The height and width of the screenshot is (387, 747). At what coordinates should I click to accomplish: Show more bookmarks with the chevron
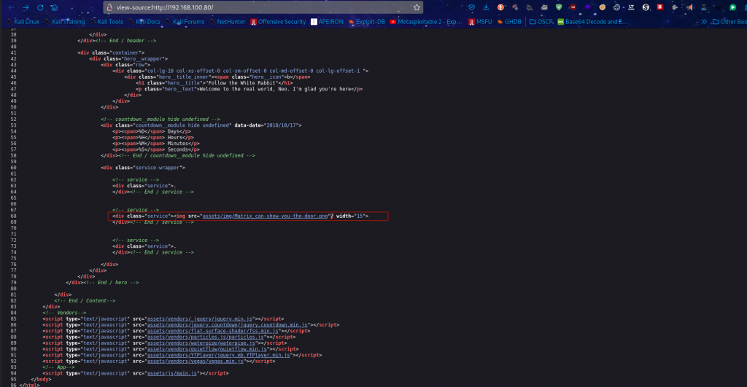(x=704, y=22)
